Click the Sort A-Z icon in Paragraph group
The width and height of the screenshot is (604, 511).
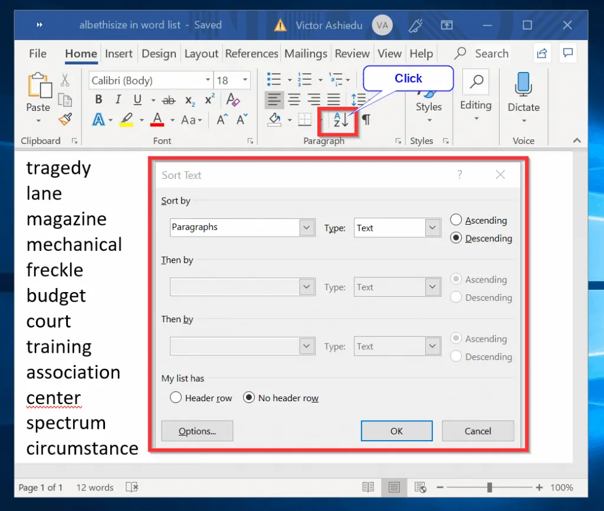click(340, 120)
